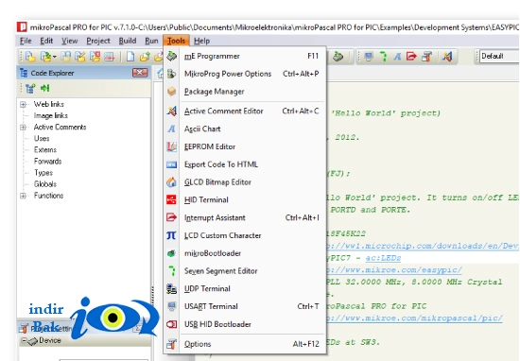Open the File menu

pyautogui.click(x=26, y=41)
